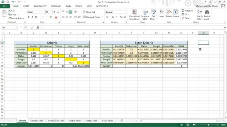Click Merge & Center button

pos(92,17)
